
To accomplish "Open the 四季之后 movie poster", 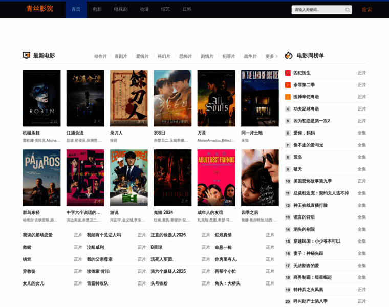I will coord(260,178).
